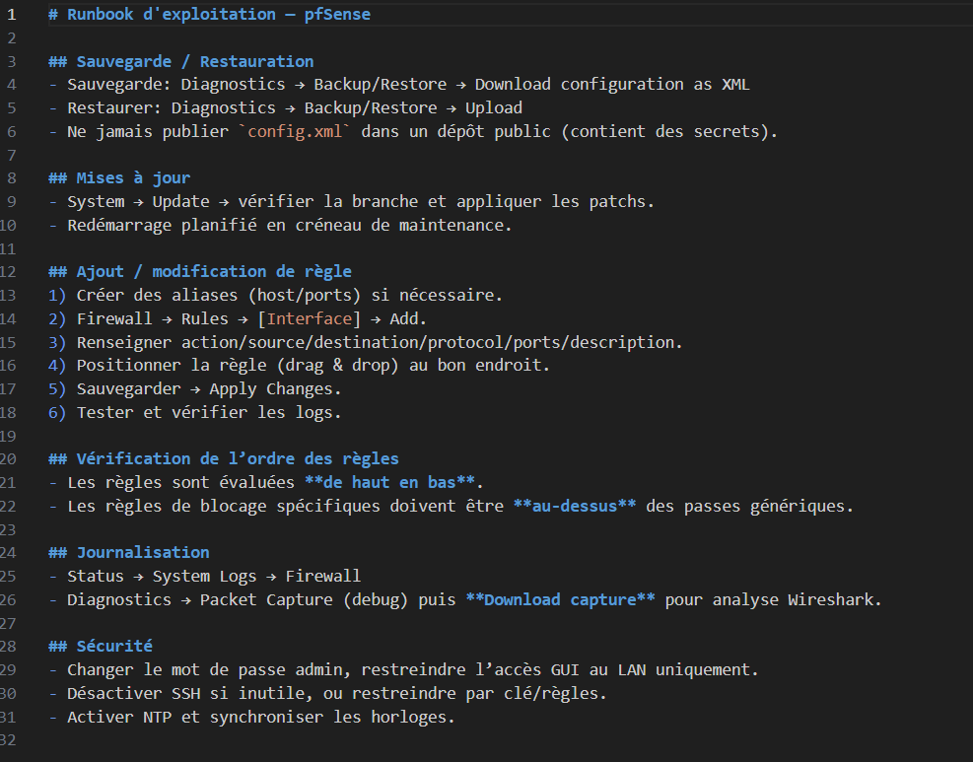Click "drag & drop" in step 4

[342, 366]
